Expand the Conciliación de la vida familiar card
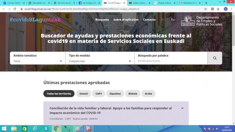Viewport: 235px width, 132px height. tap(182, 108)
